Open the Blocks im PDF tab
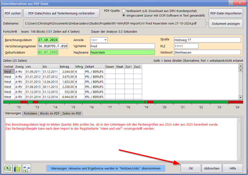 pos(50,114)
